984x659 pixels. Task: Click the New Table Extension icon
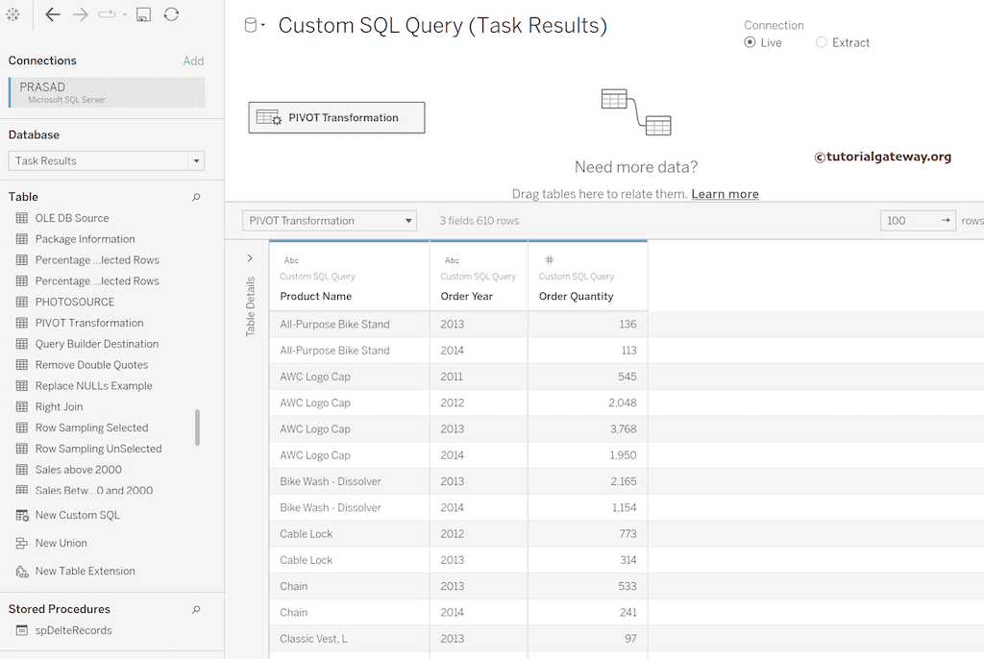[21, 571]
